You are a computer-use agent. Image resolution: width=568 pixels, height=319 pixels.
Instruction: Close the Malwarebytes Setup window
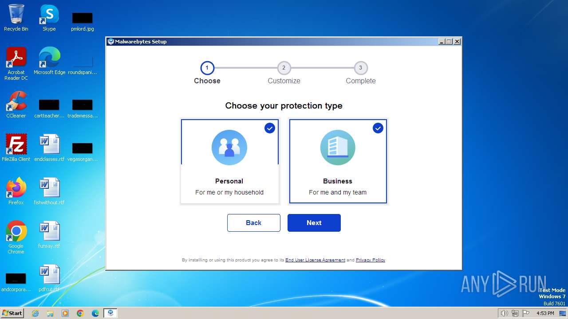coord(457,42)
